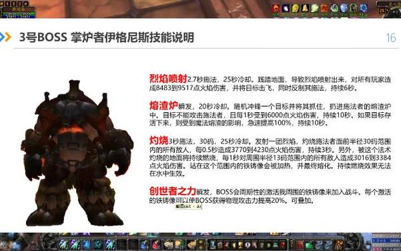Click the red skill name '烈焰喷射'

click(x=168, y=79)
